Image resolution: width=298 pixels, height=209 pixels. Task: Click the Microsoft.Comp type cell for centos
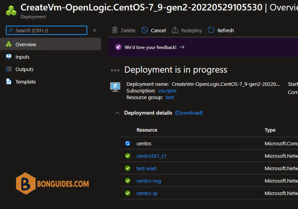[x=281, y=143]
